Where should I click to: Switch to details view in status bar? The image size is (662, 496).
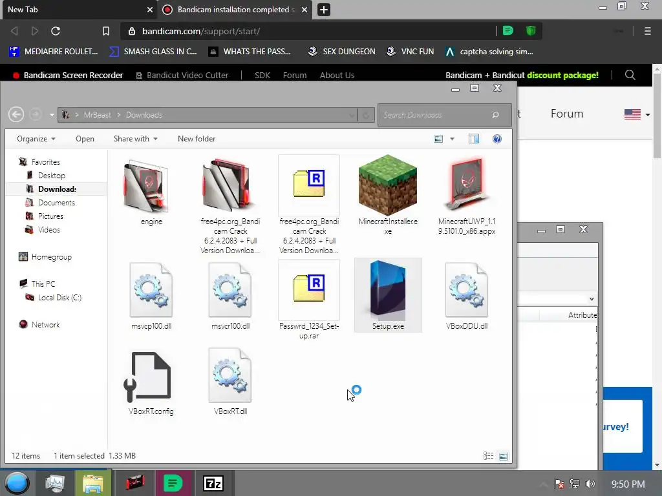(x=488, y=456)
